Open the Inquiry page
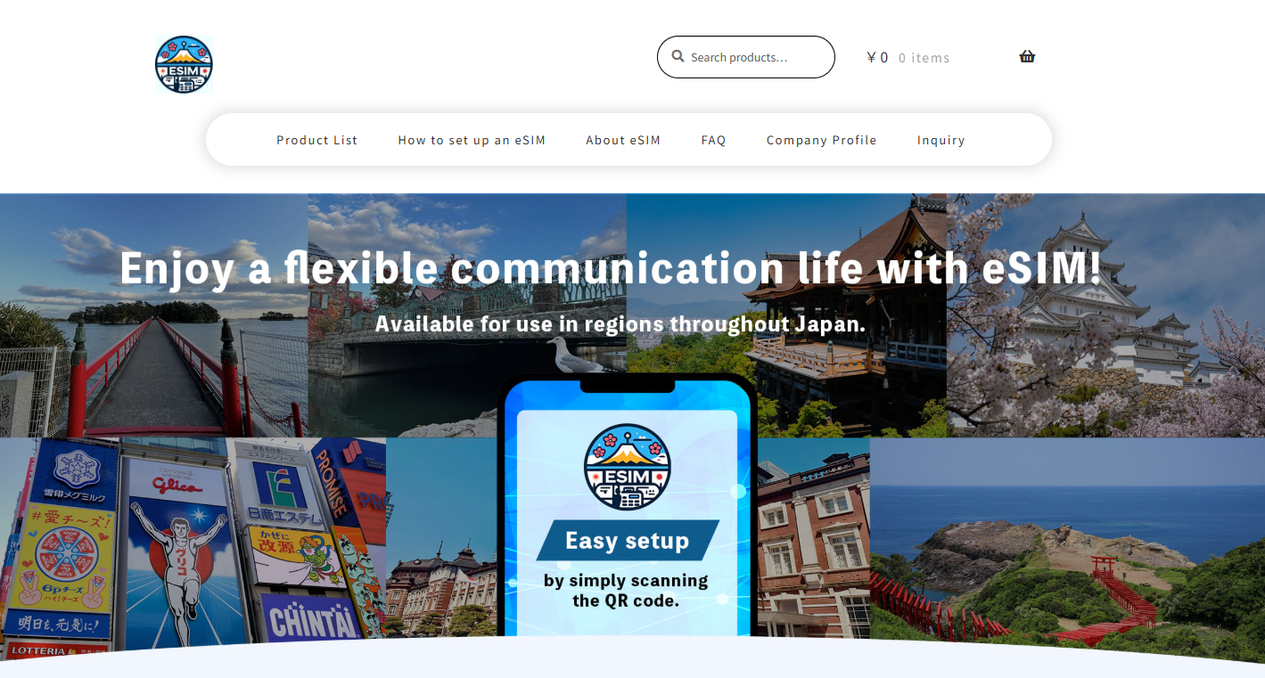 click(941, 140)
